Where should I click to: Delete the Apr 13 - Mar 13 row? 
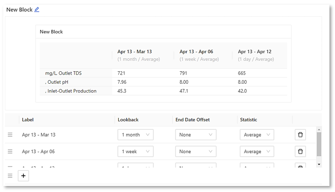(x=300, y=135)
